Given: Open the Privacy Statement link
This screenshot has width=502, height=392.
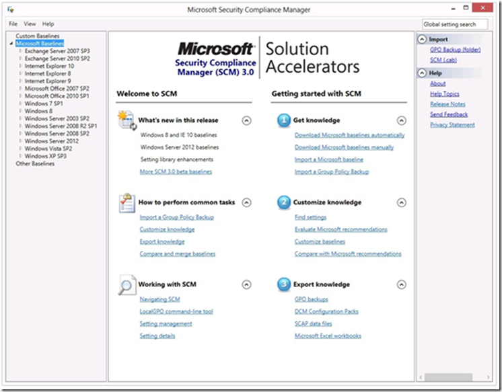Looking at the screenshot, I should pyautogui.click(x=452, y=125).
